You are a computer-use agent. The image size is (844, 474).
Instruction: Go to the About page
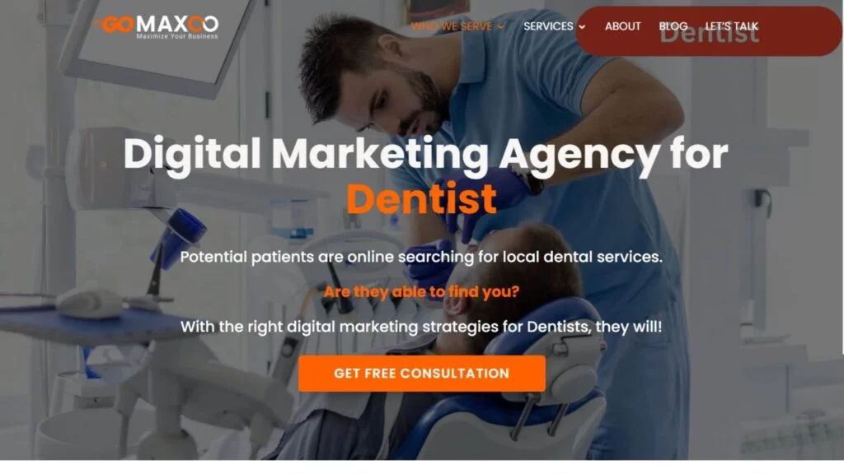623,26
